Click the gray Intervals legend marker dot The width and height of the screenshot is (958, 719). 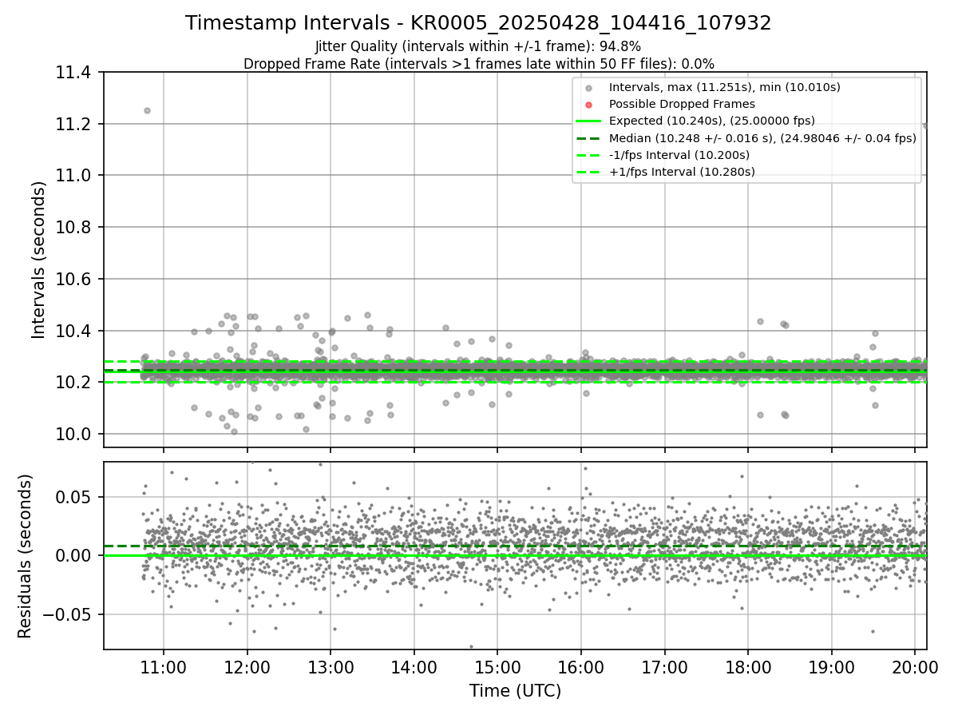click(x=588, y=88)
